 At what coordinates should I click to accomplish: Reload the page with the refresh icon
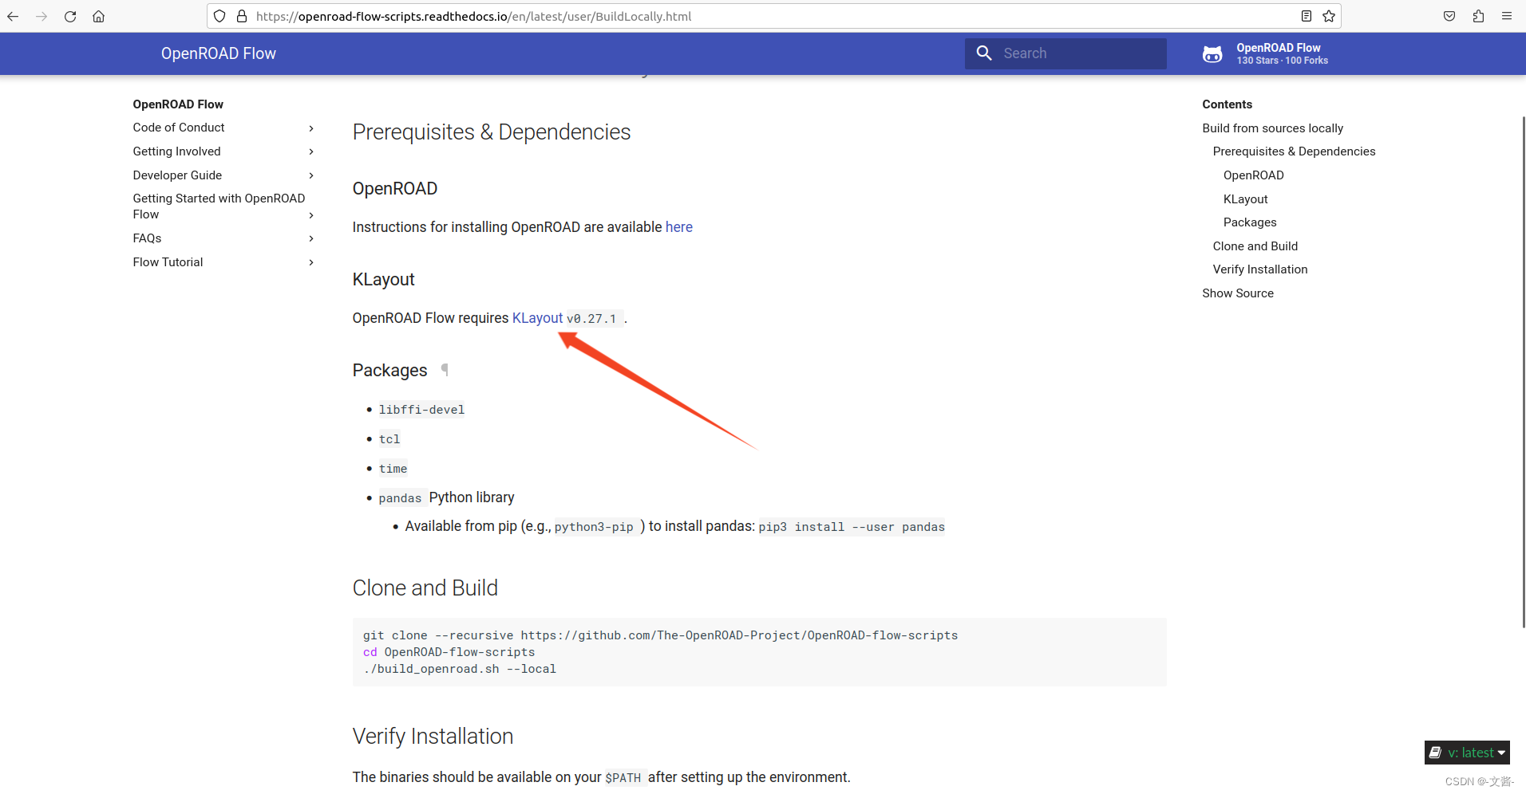(70, 16)
